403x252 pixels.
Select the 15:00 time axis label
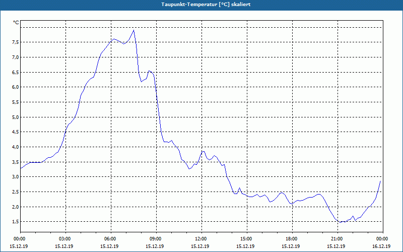click(x=246, y=239)
